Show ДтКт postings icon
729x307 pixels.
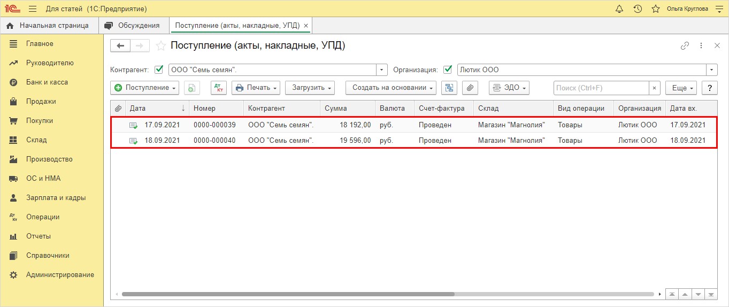(219, 88)
